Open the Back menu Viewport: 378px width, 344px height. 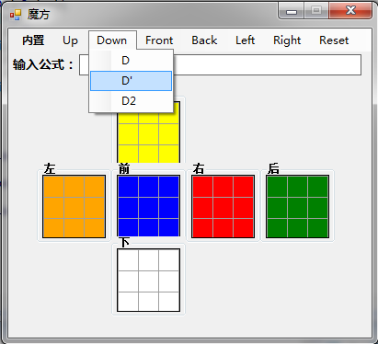(204, 40)
